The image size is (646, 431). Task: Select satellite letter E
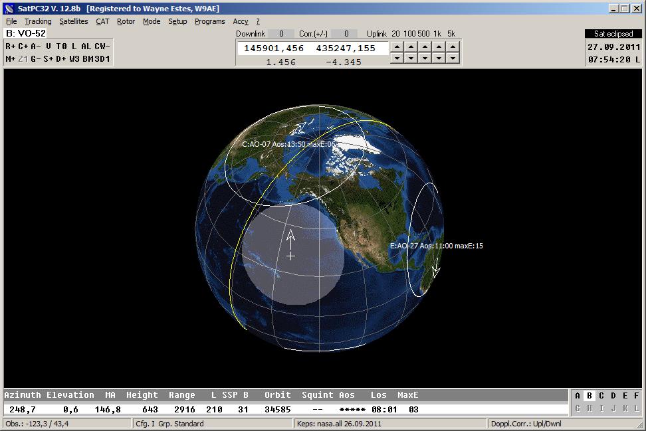(625, 396)
